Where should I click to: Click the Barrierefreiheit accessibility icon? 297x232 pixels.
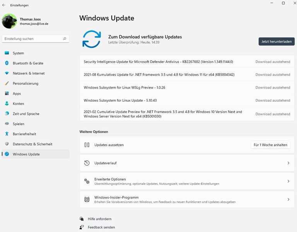(7, 134)
